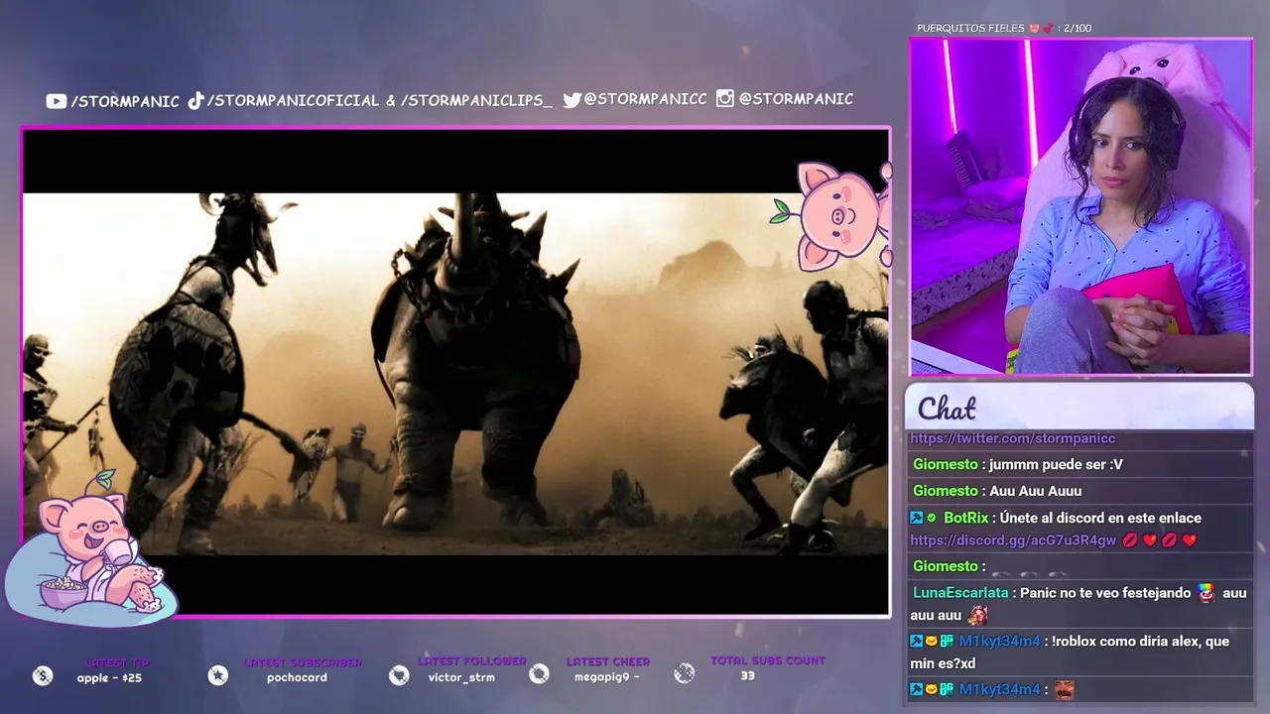Click the pig mascot sticker on the video's corner

[x=833, y=215]
